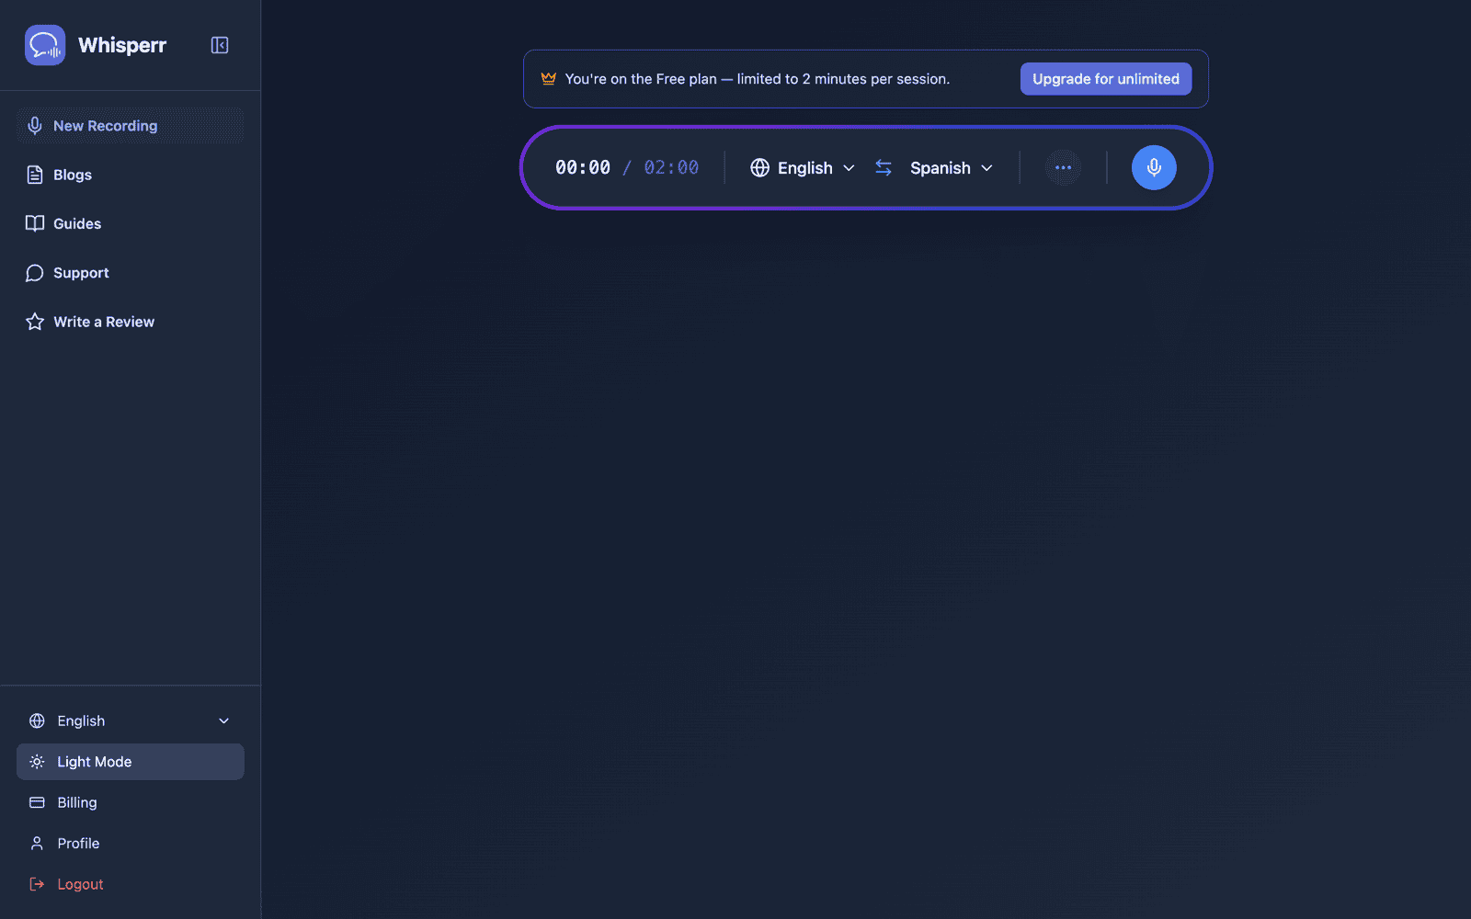1471x919 pixels.
Task: Open the Profile page
Action: 131,844
